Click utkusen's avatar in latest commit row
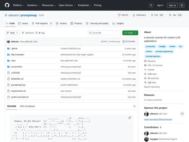Viewport: 189px width, 142px height. click(8, 41)
